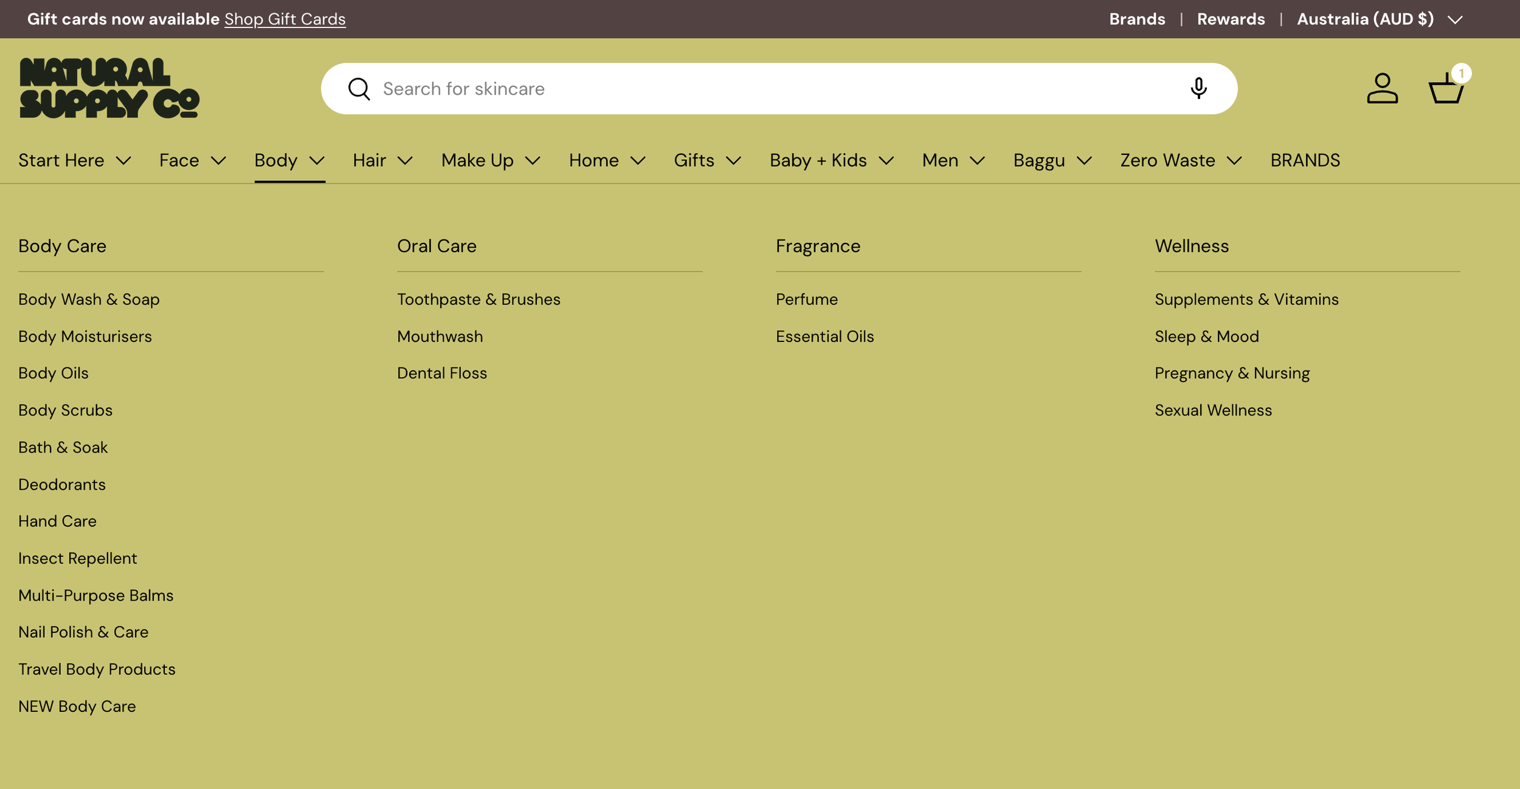Go to Natural Supply Co logo homepage
Screen dimensions: 1520x789
(x=109, y=88)
